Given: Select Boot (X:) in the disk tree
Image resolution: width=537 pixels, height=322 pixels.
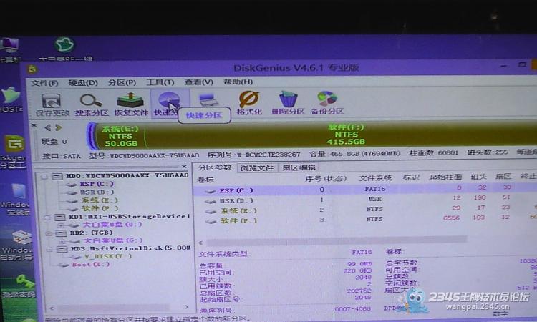Looking at the screenshot, I should [91, 265].
